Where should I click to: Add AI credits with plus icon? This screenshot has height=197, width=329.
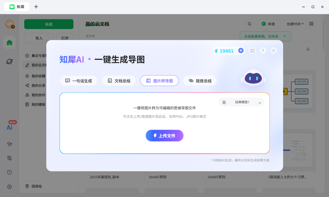[x=241, y=50]
